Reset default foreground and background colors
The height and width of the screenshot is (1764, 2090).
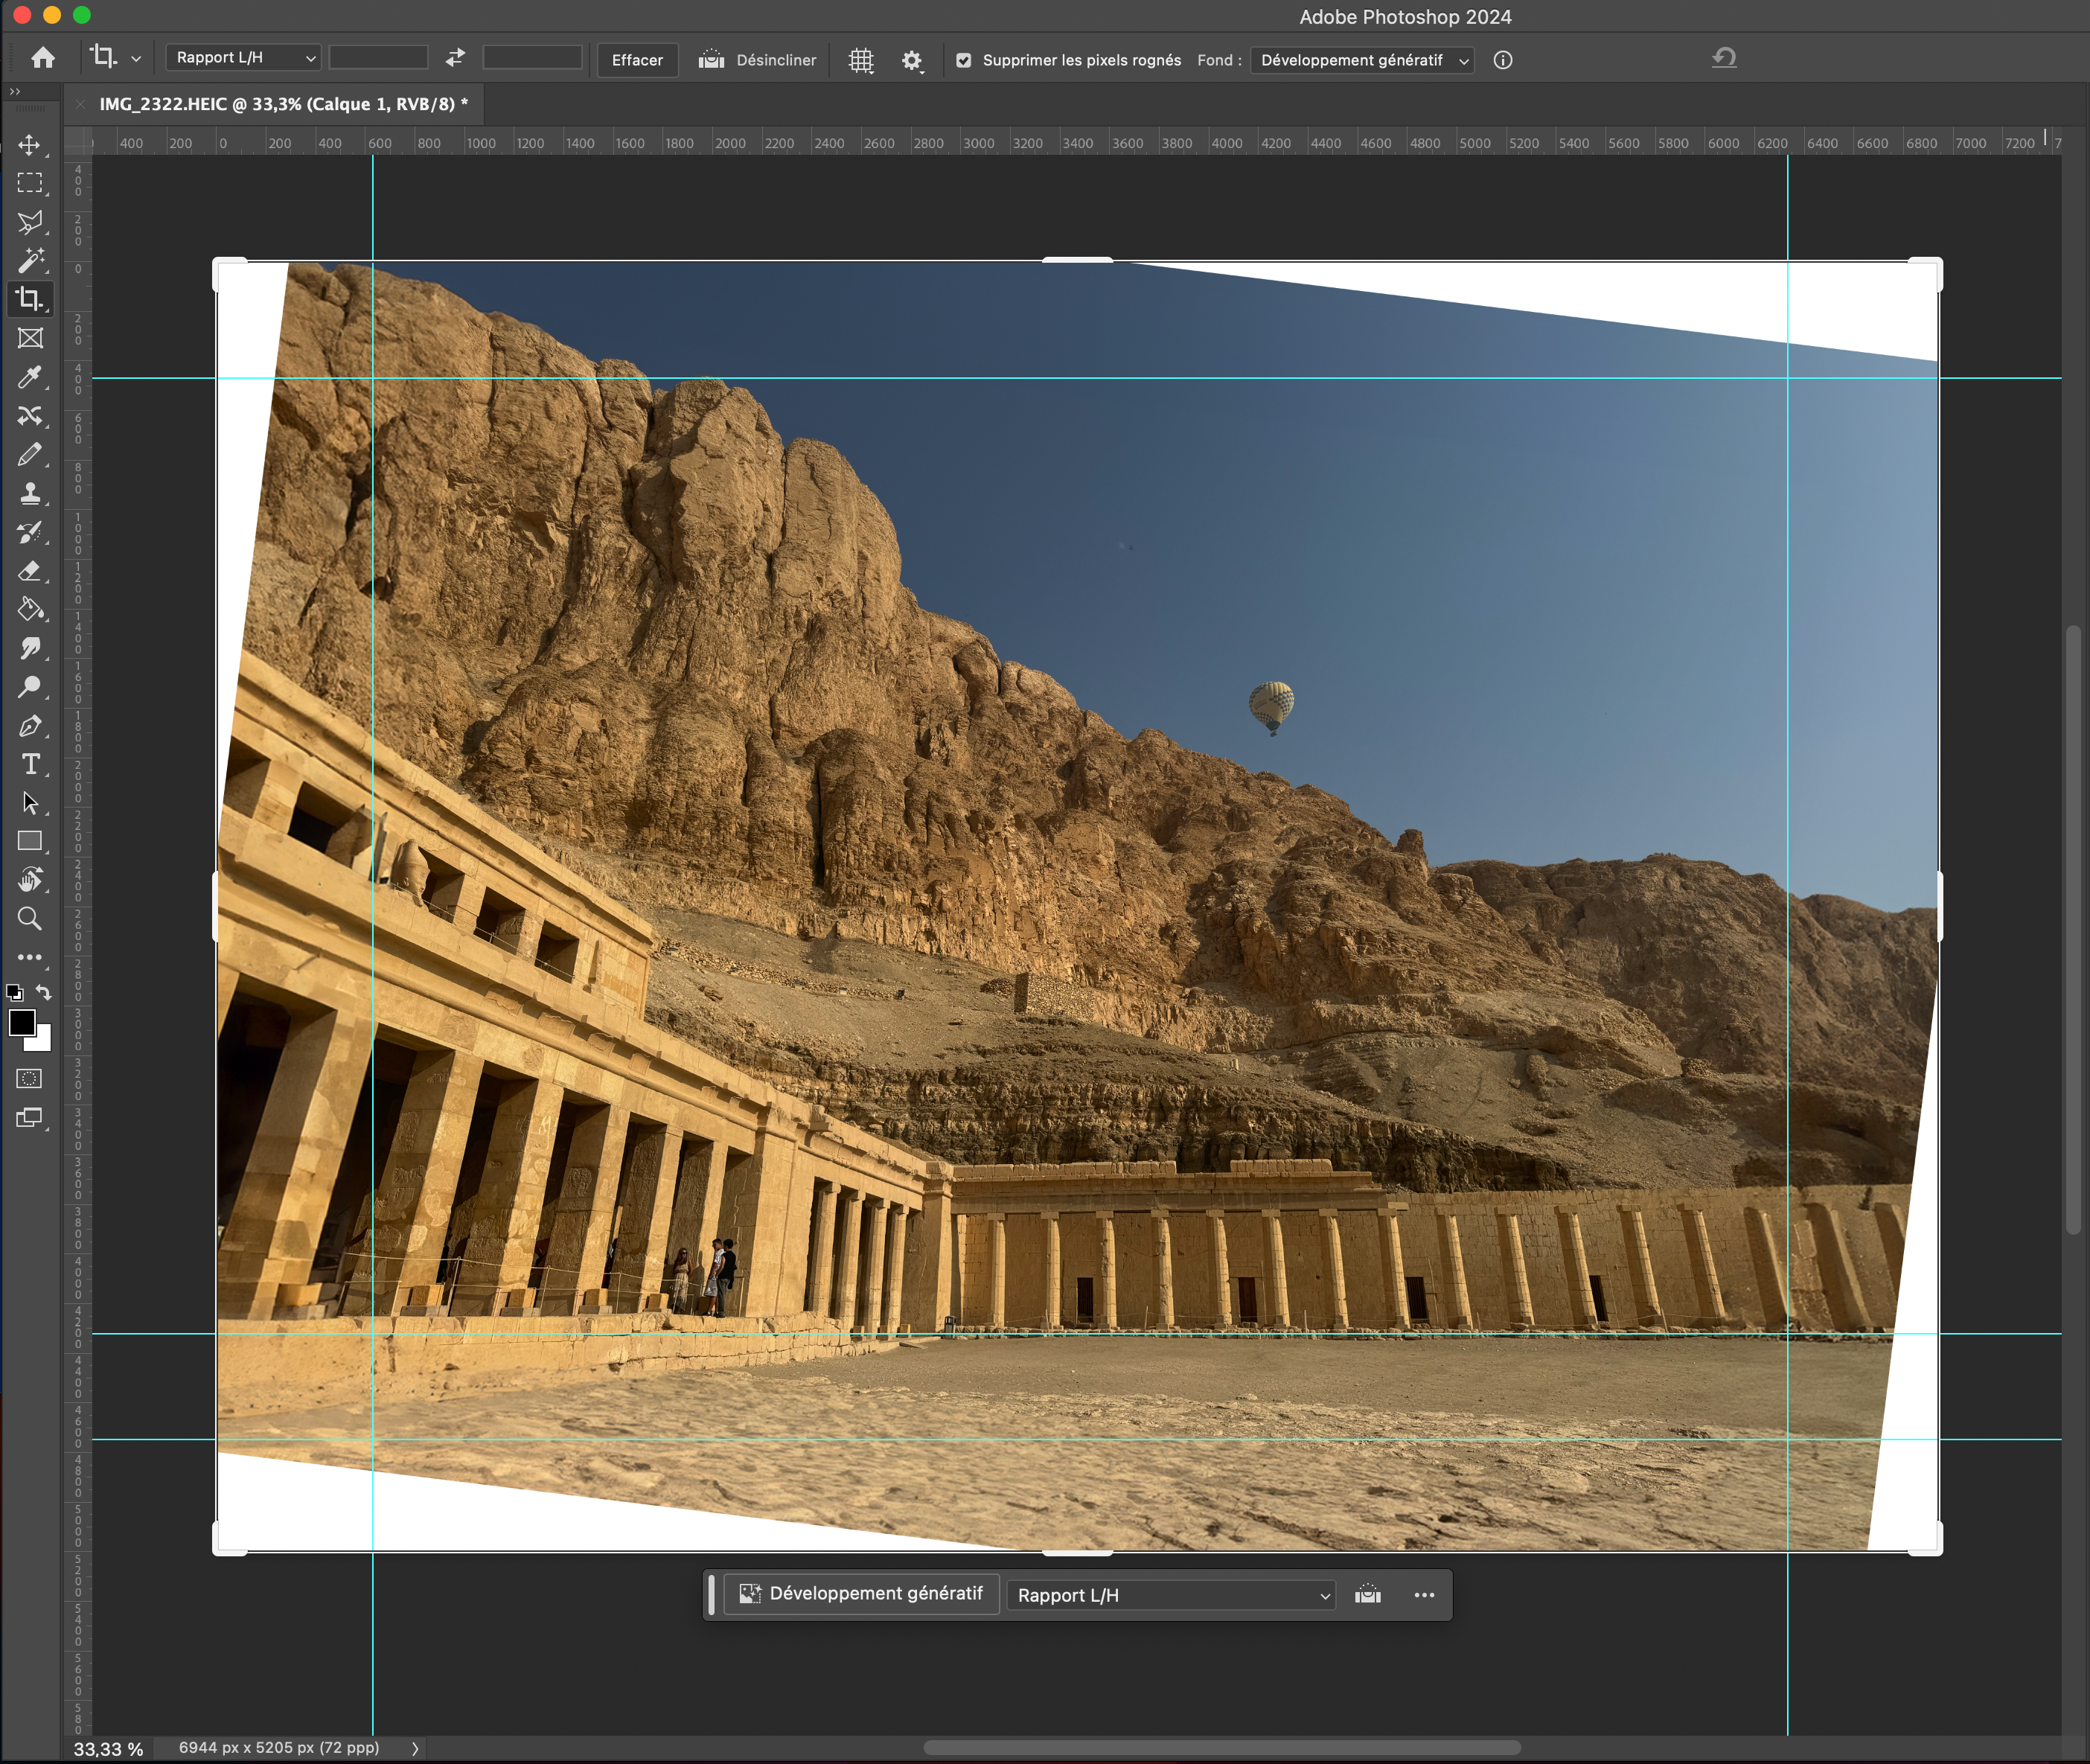tap(15, 992)
